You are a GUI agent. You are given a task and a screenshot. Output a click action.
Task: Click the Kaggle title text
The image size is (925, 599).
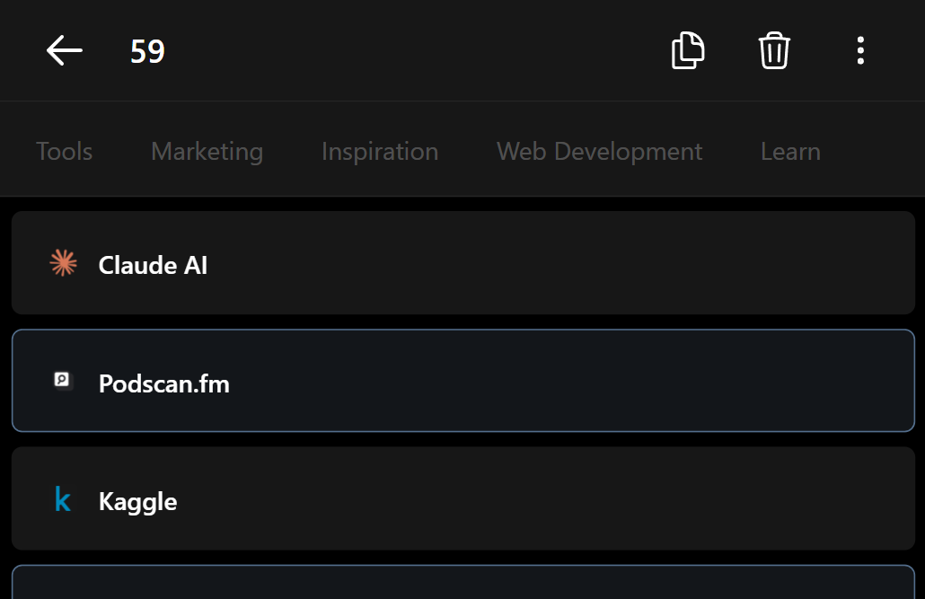tap(137, 502)
